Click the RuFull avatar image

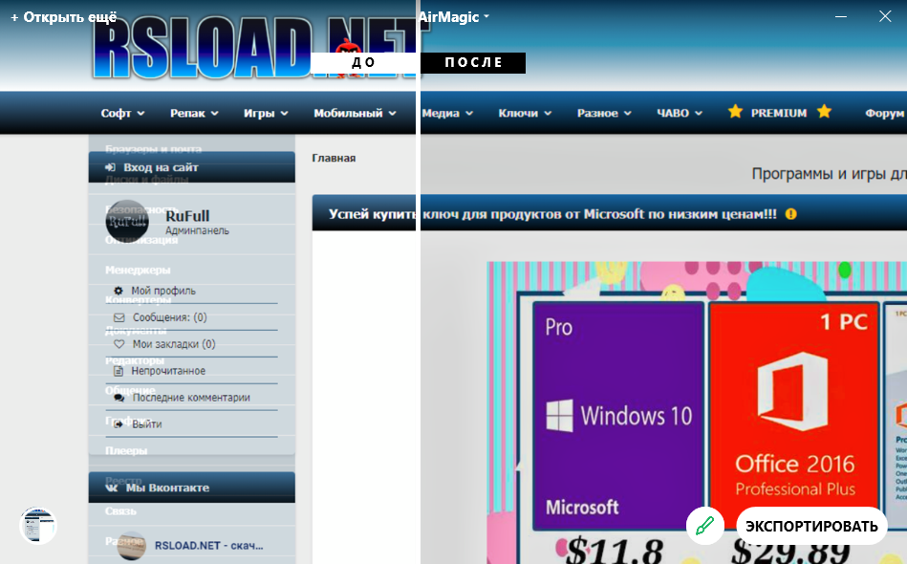pyautogui.click(x=127, y=222)
